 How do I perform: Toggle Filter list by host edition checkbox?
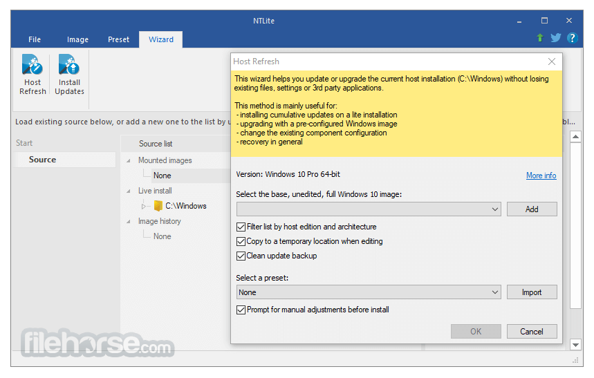point(241,227)
